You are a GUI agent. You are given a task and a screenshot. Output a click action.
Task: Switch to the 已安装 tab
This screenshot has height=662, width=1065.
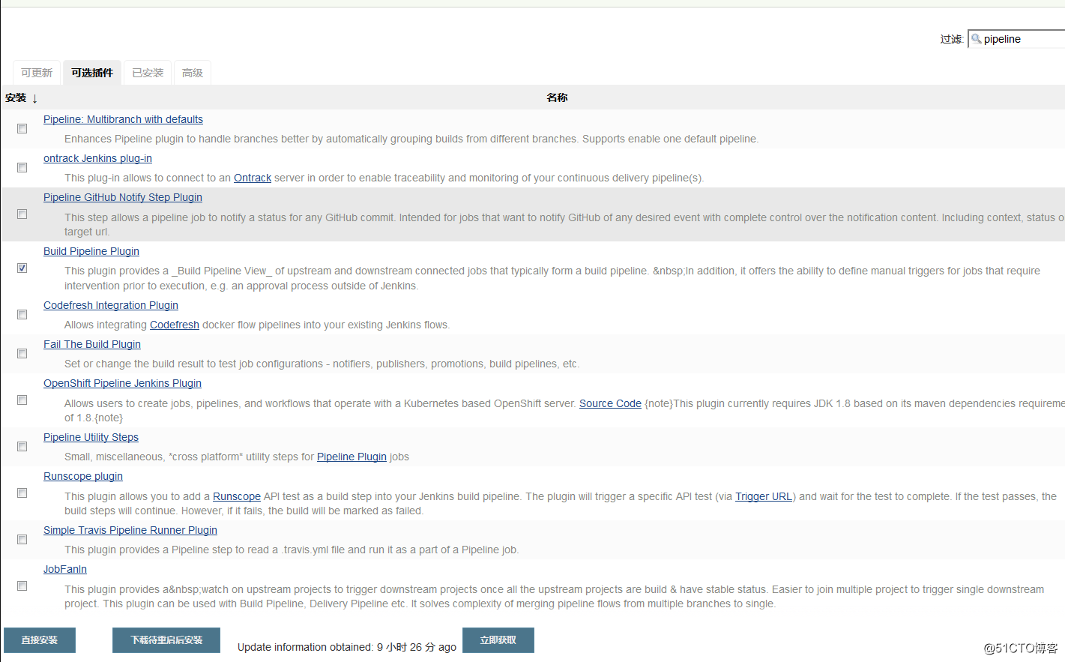[x=148, y=73]
